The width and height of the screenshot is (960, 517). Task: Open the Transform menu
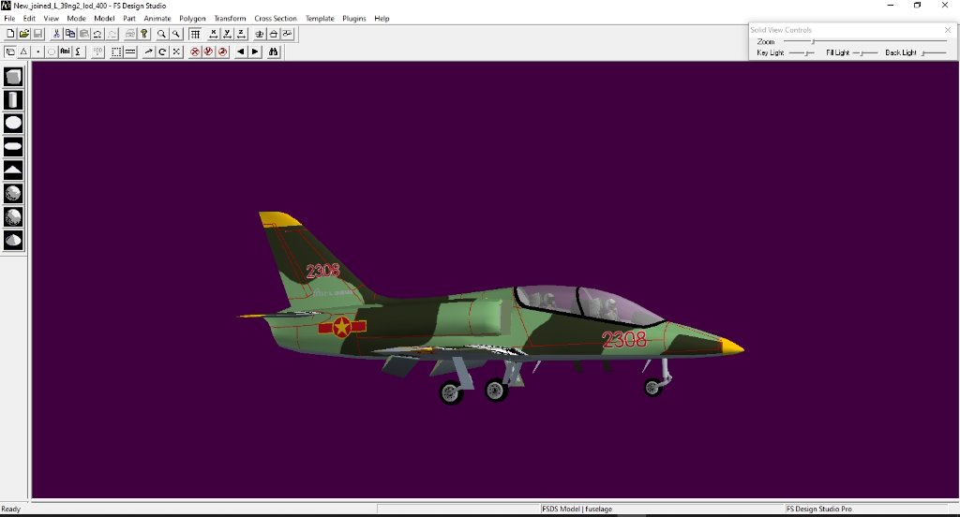click(x=230, y=19)
